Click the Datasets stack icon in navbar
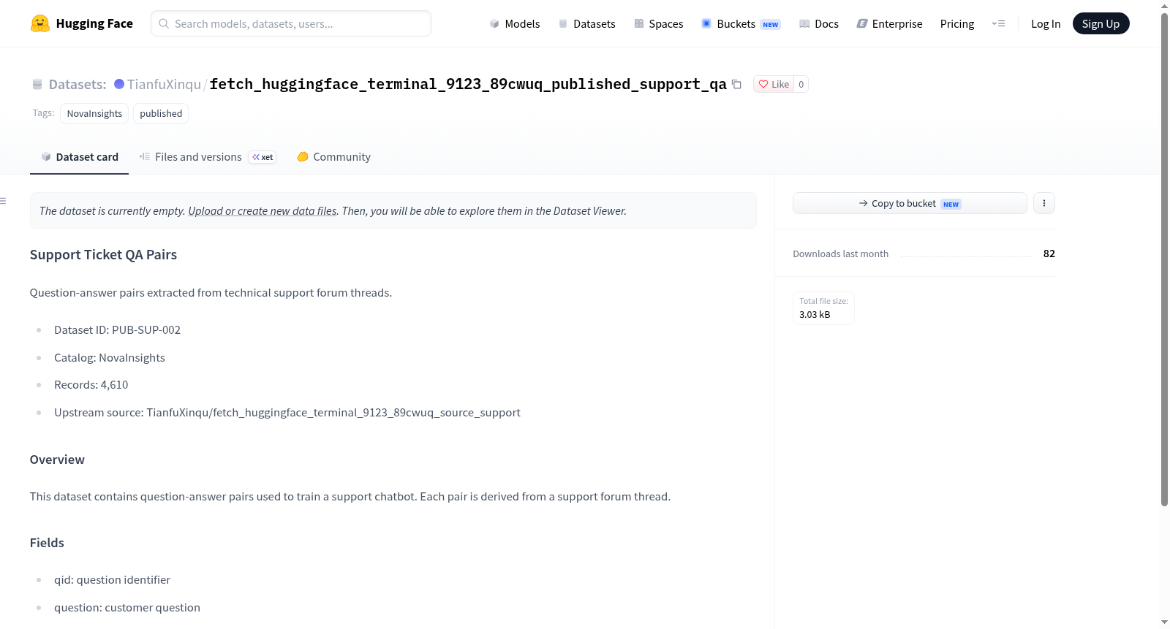The image size is (1170, 629). click(563, 23)
